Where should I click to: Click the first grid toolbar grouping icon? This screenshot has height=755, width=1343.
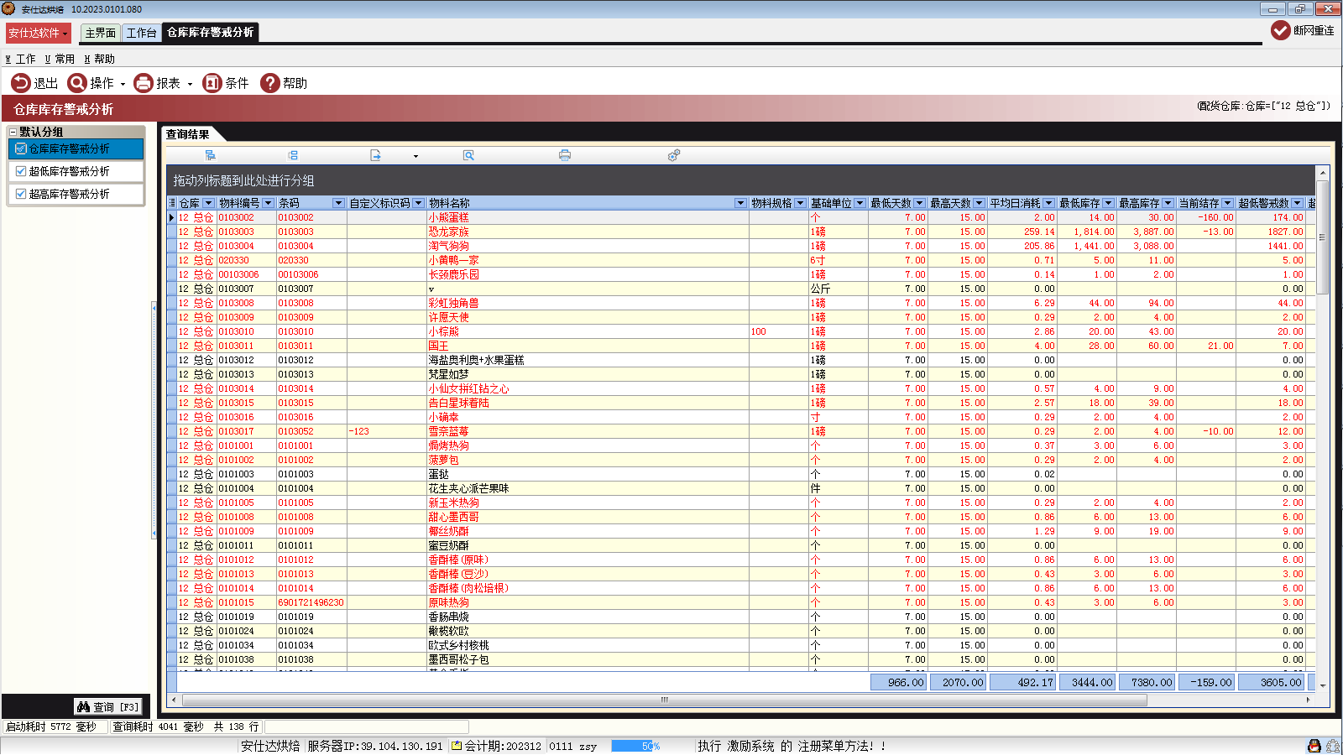211,155
